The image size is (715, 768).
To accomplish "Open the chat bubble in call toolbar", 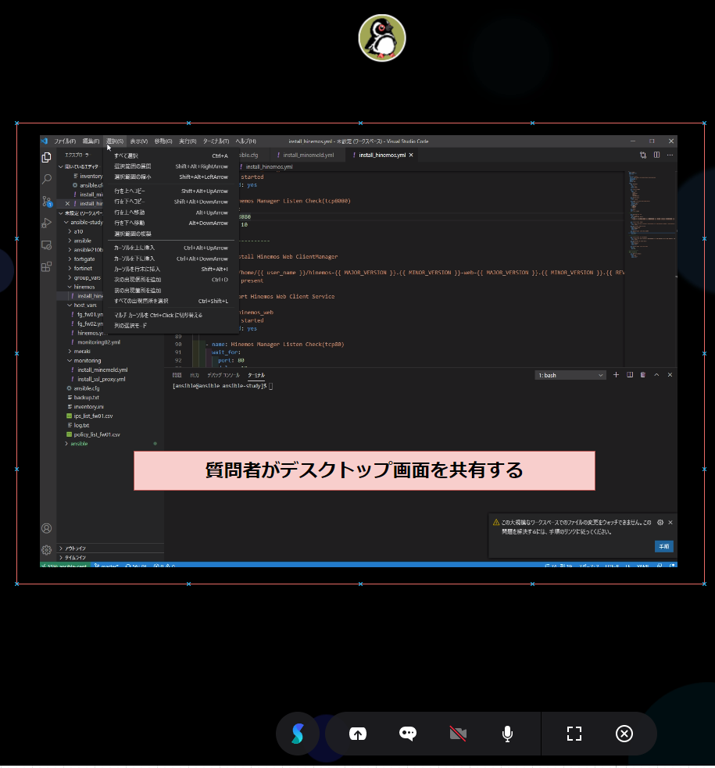I will [x=408, y=733].
